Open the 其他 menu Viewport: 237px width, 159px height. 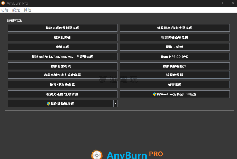click(27, 10)
